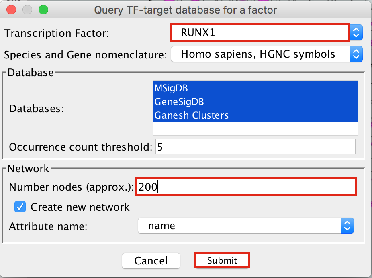This screenshot has height=278, width=372.
Task: Click the RUNX1 transcription factor field
Action: point(260,33)
